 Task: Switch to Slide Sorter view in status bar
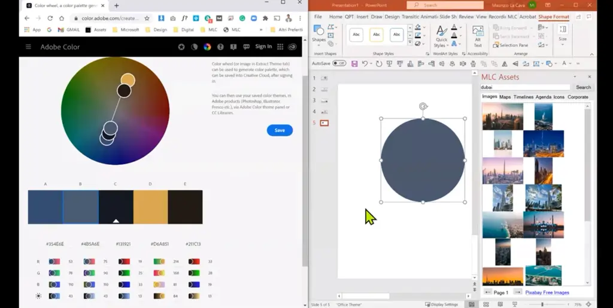pyautogui.click(x=486, y=304)
